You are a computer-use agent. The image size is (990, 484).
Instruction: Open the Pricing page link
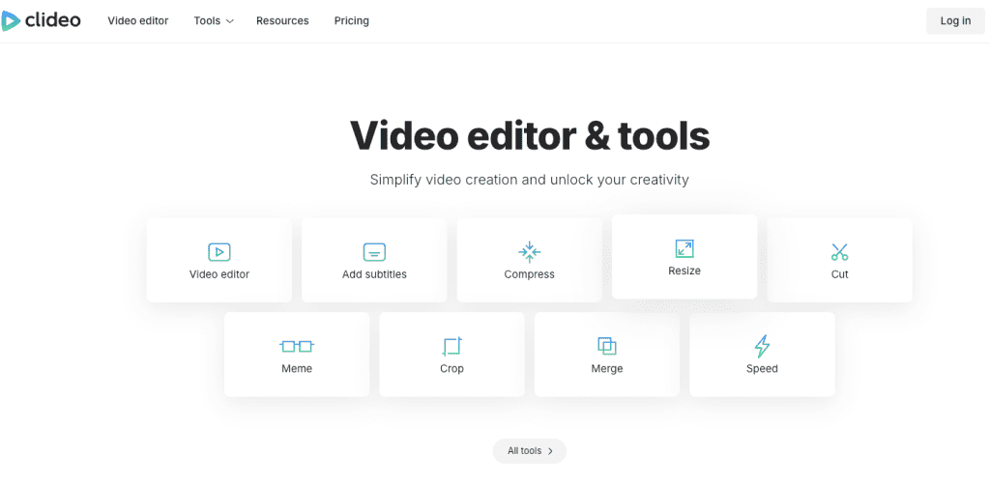[x=352, y=20]
